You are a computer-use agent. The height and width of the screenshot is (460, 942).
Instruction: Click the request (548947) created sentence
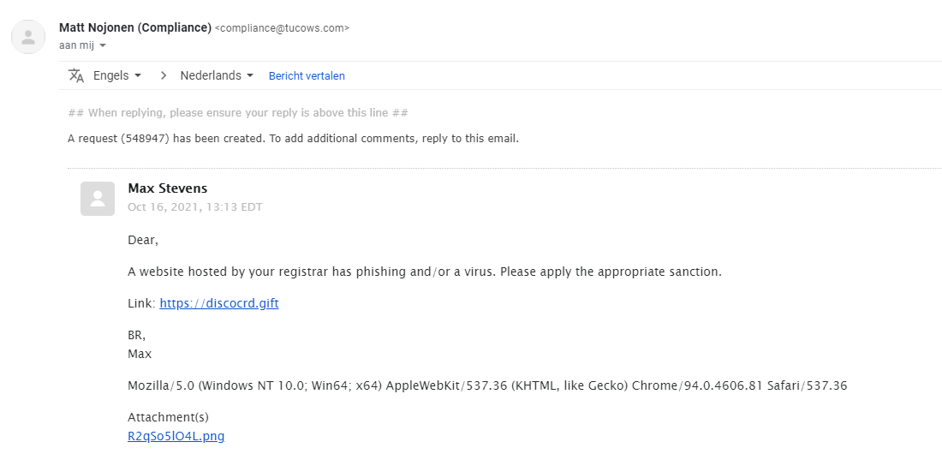[x=293, y=138]
